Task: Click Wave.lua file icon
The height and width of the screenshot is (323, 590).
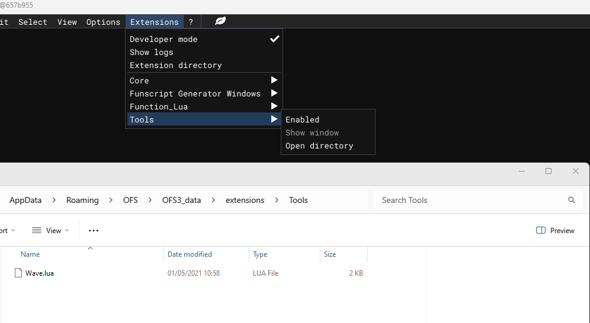Action: tap(18, 273)
